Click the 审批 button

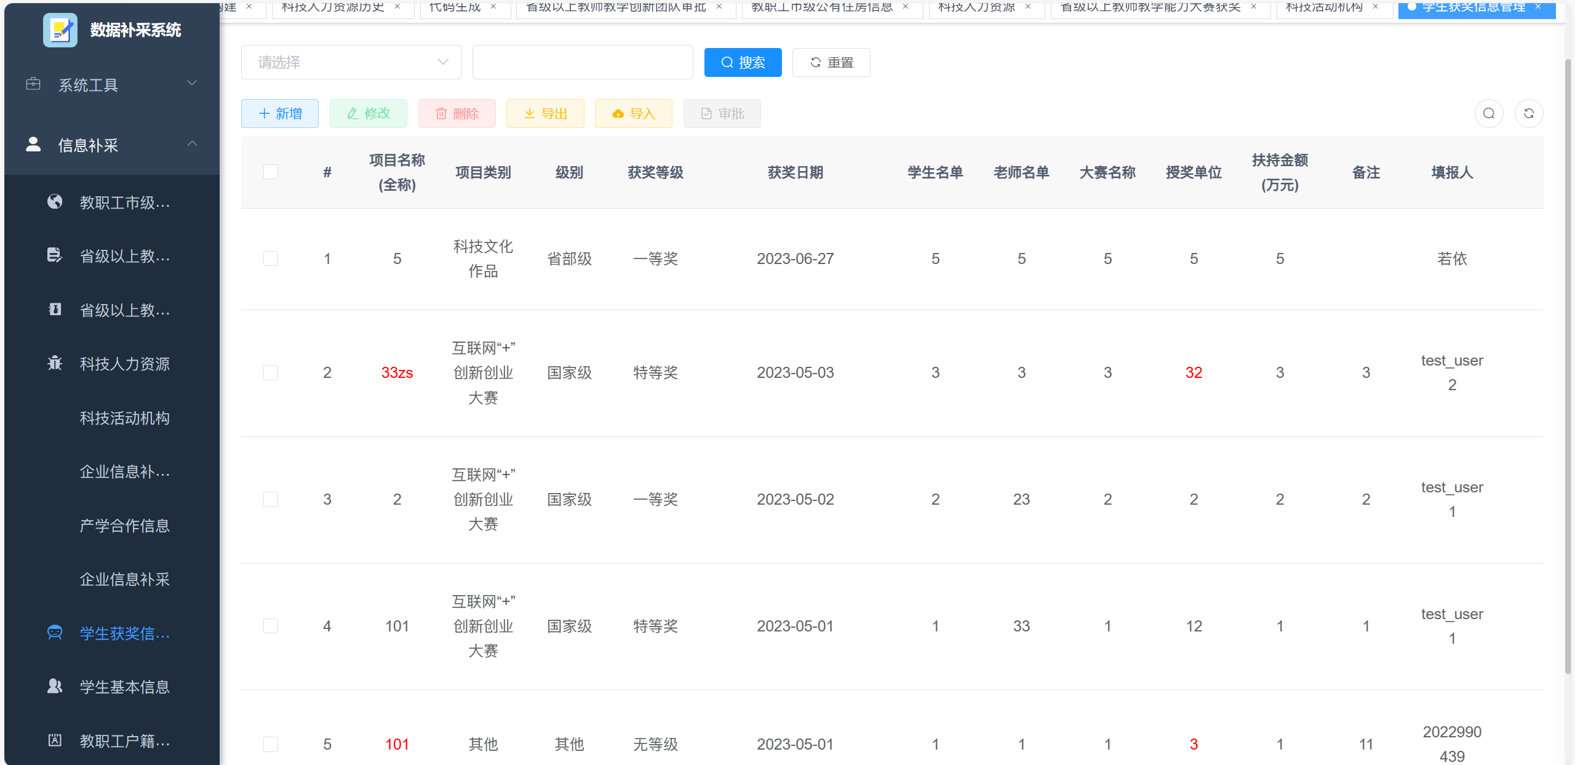(x=722, y=114)
